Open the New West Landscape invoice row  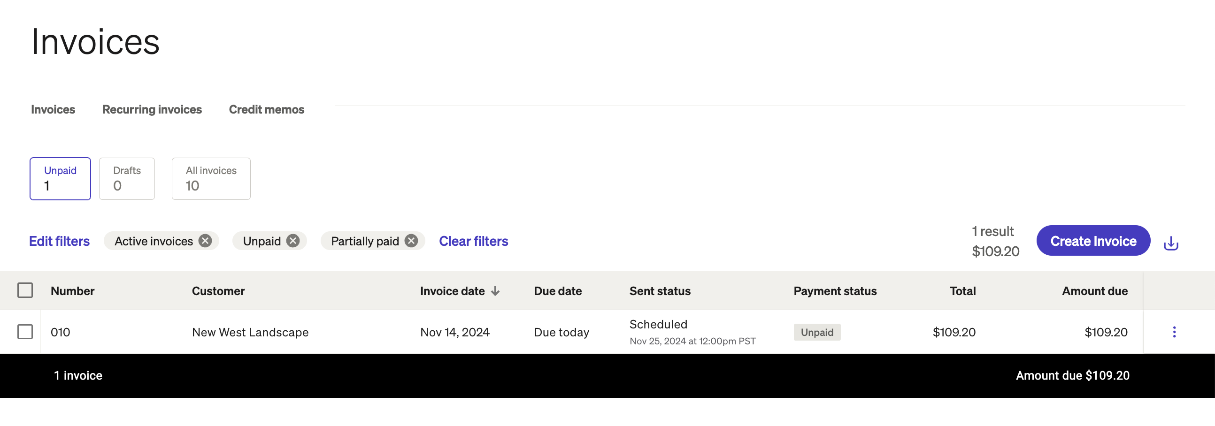point(250,332)
